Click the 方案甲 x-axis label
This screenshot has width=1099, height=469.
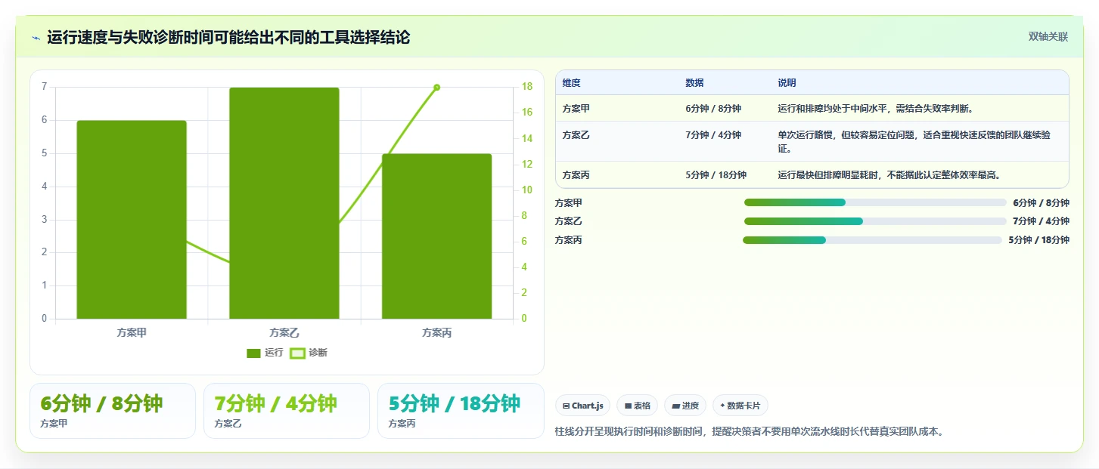pyautogui.click(x=132, y=332)
